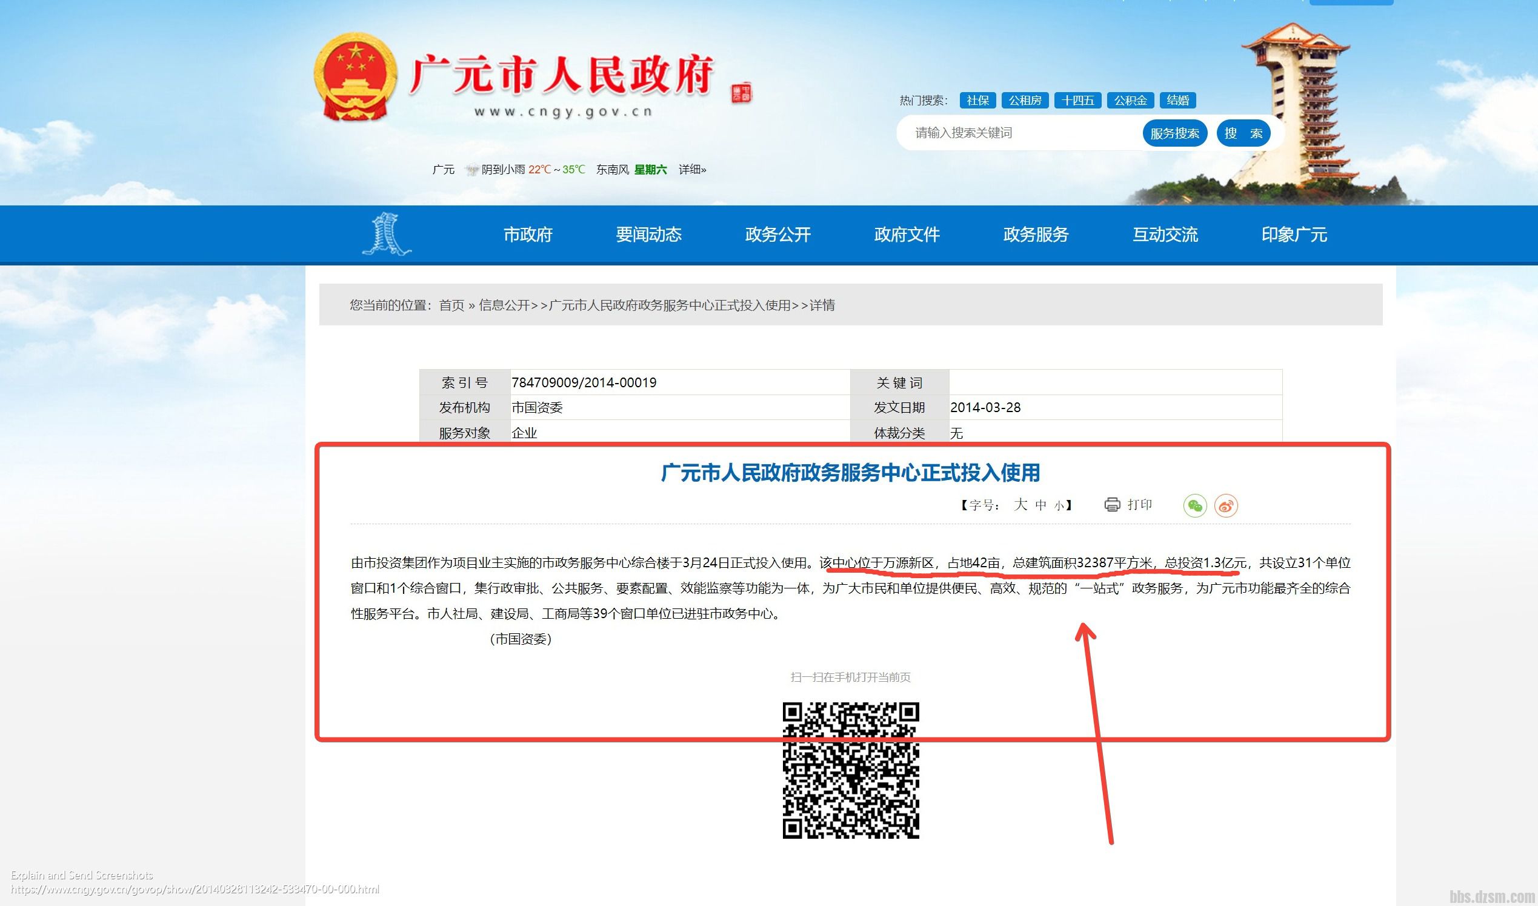Click the printer icon to print
This screenshot has width=1538, height=906.
(x=1112, y=504)
